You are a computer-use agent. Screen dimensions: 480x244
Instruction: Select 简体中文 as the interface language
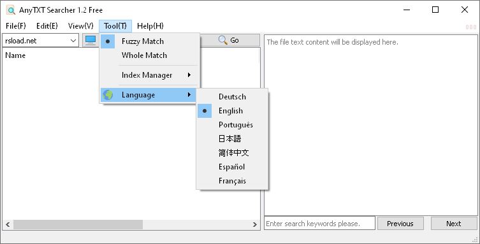(x=232, y=153)
